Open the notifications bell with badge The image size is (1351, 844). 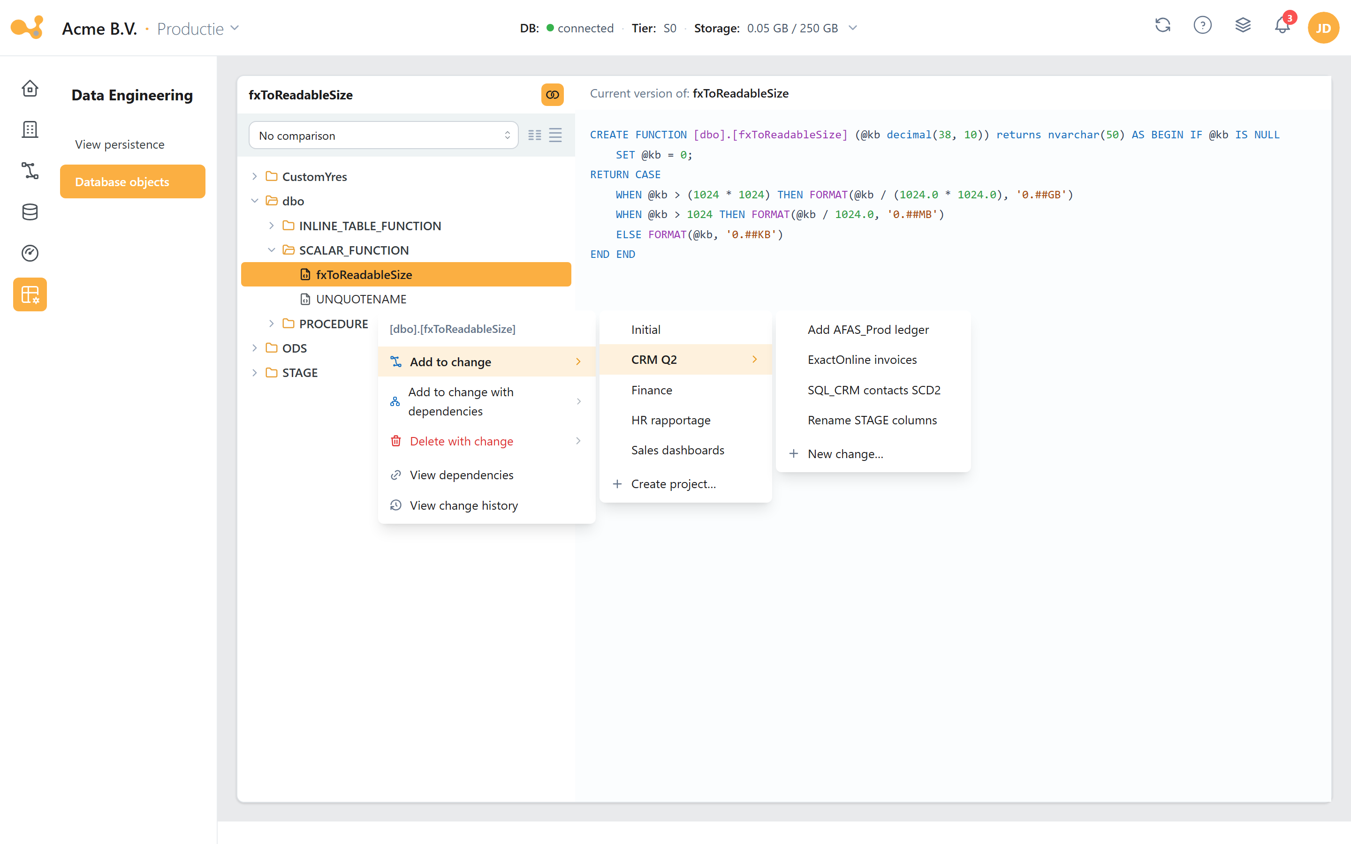pyautogui.click(x=1283, y=25)
